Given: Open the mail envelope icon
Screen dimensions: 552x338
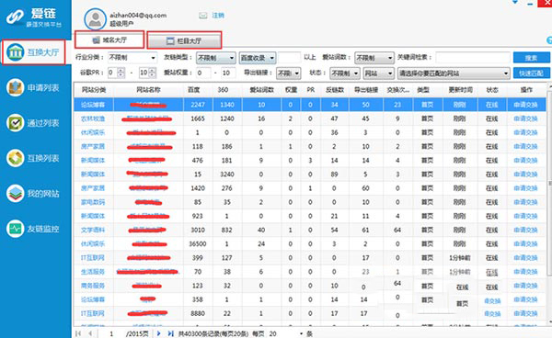Looking at the screenshot, I should tap(203, 16).
